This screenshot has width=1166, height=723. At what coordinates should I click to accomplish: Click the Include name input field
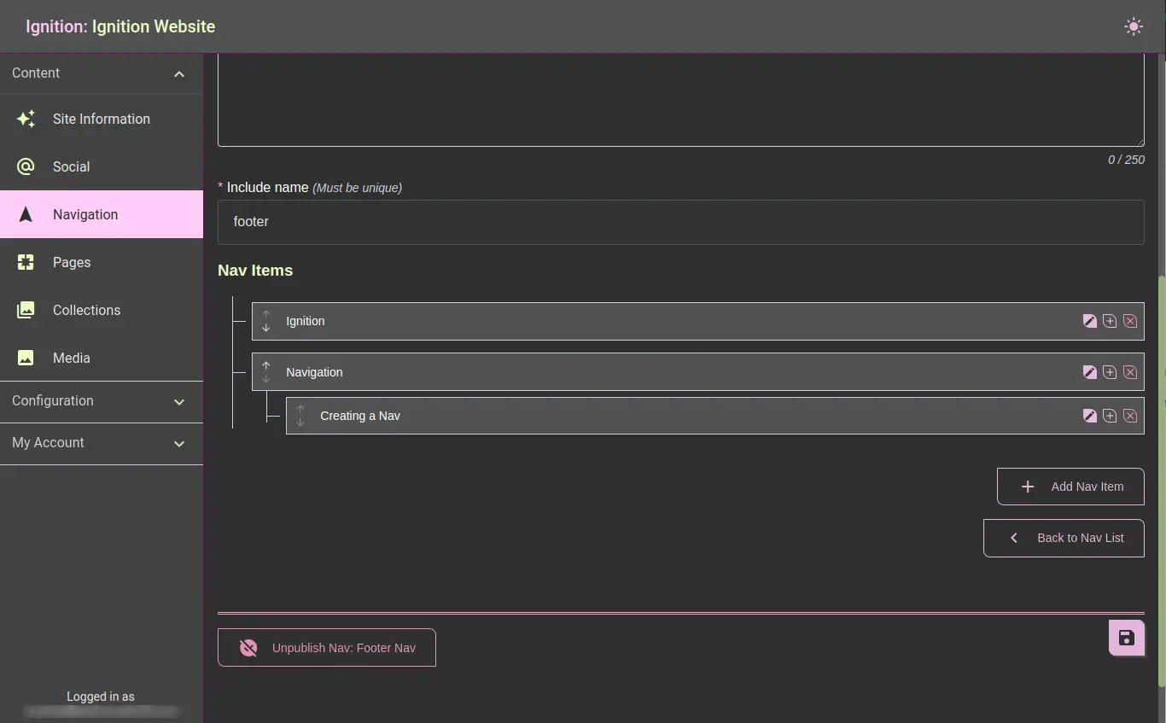click(x=681, y=222)
